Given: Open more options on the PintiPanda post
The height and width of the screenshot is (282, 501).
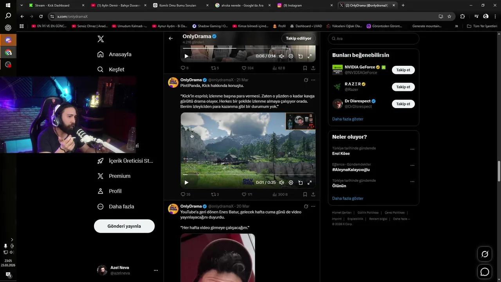Looking at the screenshot, I should pos(313,80).
